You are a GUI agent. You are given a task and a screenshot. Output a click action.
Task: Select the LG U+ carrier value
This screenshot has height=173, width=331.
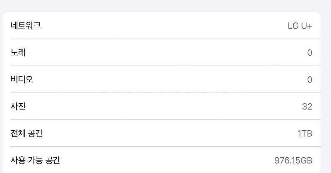300,26
